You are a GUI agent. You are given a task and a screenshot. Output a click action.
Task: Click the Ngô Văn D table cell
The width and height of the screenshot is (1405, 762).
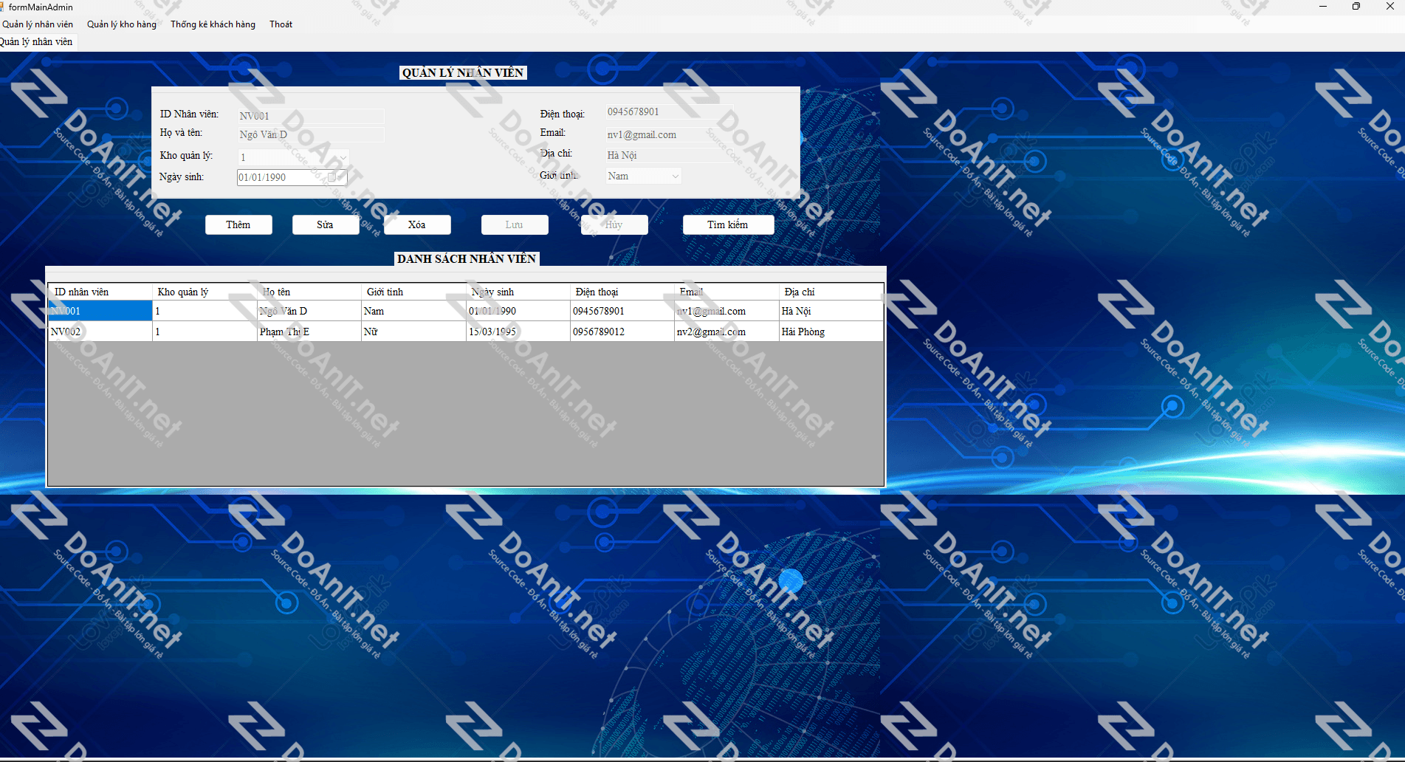tap(309, 311)
